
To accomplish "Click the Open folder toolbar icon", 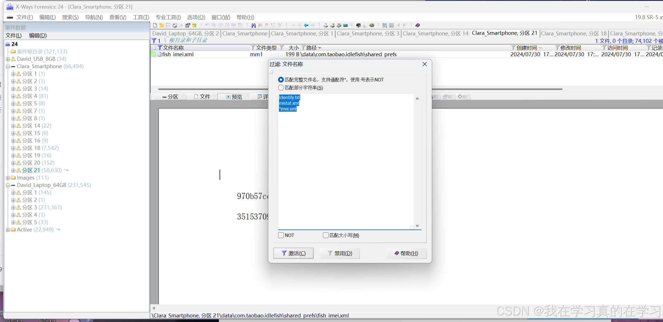I will pyautogui.click(x=161, y=25).
